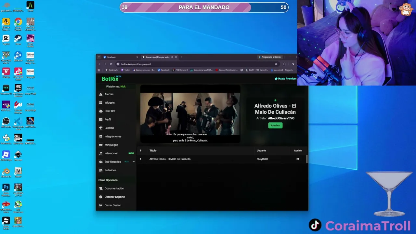
Task: Click the song list scrollbar
Action: pyautogui.click(x=307, y=159)
